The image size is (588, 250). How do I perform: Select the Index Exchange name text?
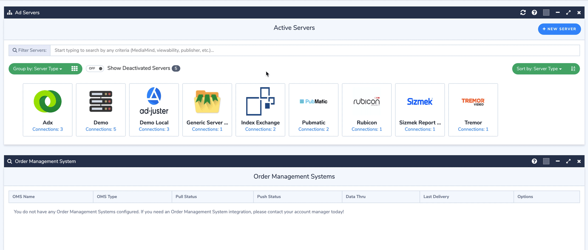point(260,123)
